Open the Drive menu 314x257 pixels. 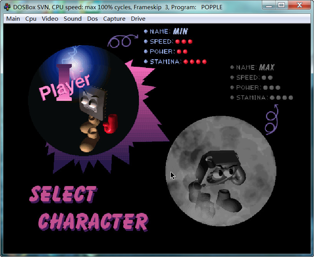138,19
